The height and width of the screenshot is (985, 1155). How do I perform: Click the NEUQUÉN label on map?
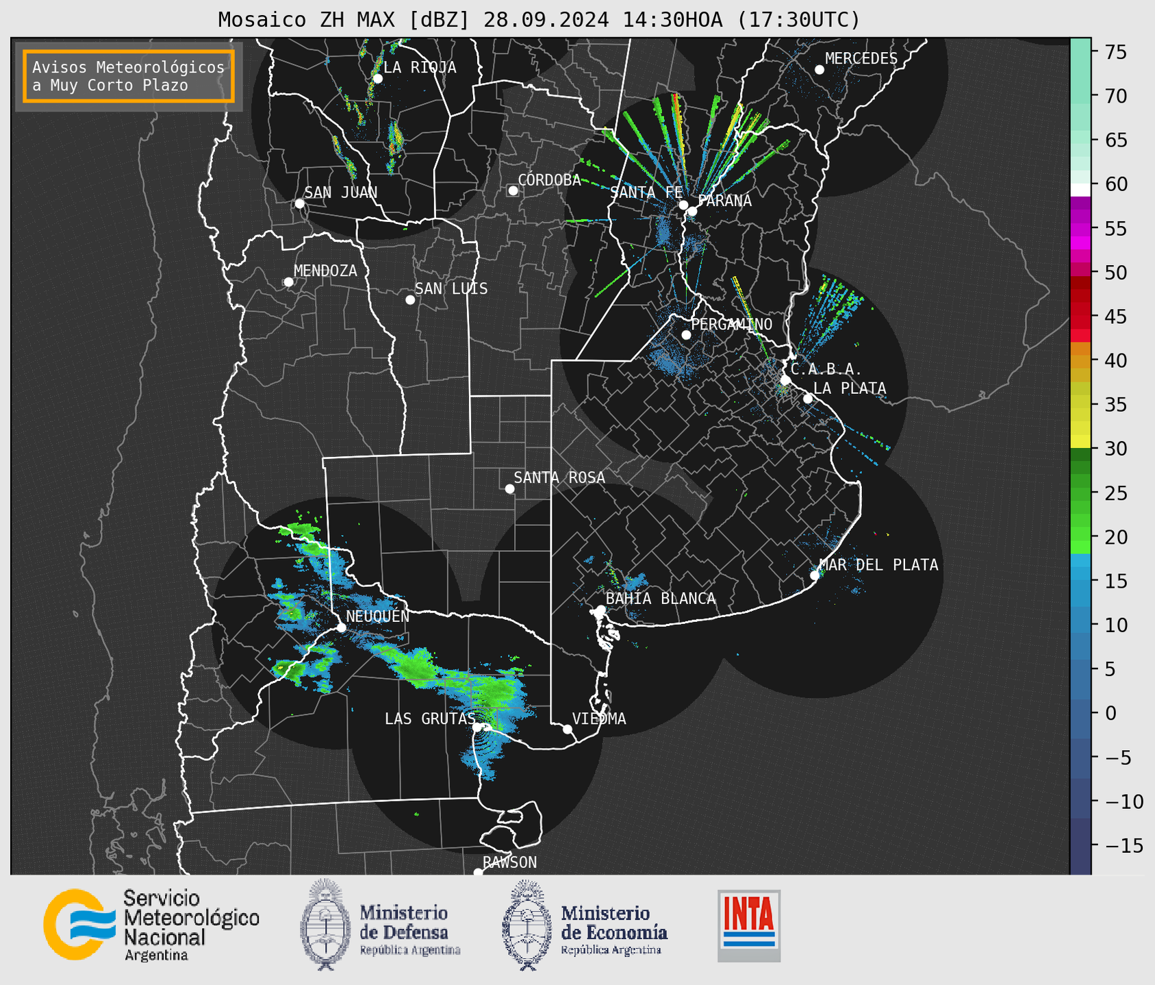click(x=377, y=616)
